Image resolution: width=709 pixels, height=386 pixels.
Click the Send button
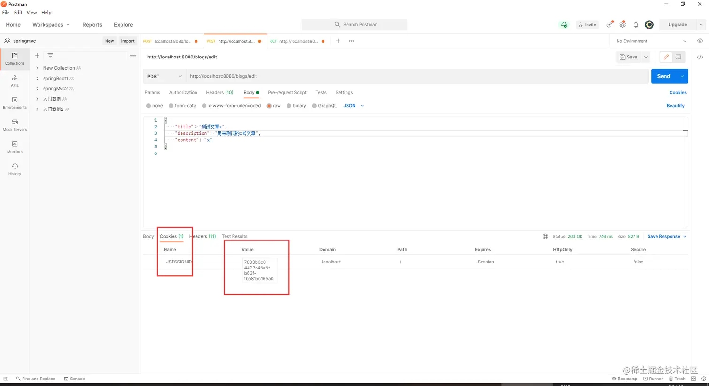[664, 76]
